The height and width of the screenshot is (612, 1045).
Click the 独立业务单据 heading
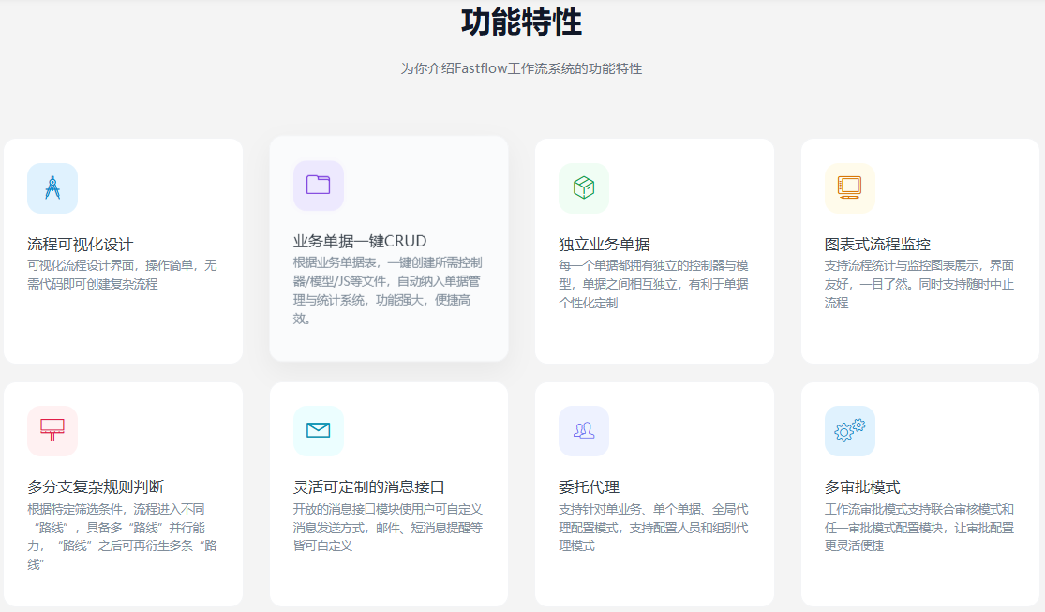[x=604, y=245]
